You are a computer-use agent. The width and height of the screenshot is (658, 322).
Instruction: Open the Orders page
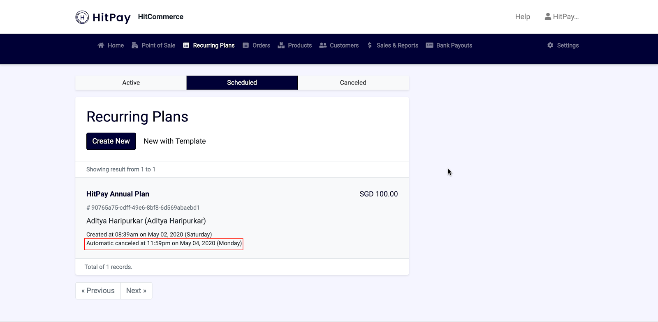click(x=256, y=46)
